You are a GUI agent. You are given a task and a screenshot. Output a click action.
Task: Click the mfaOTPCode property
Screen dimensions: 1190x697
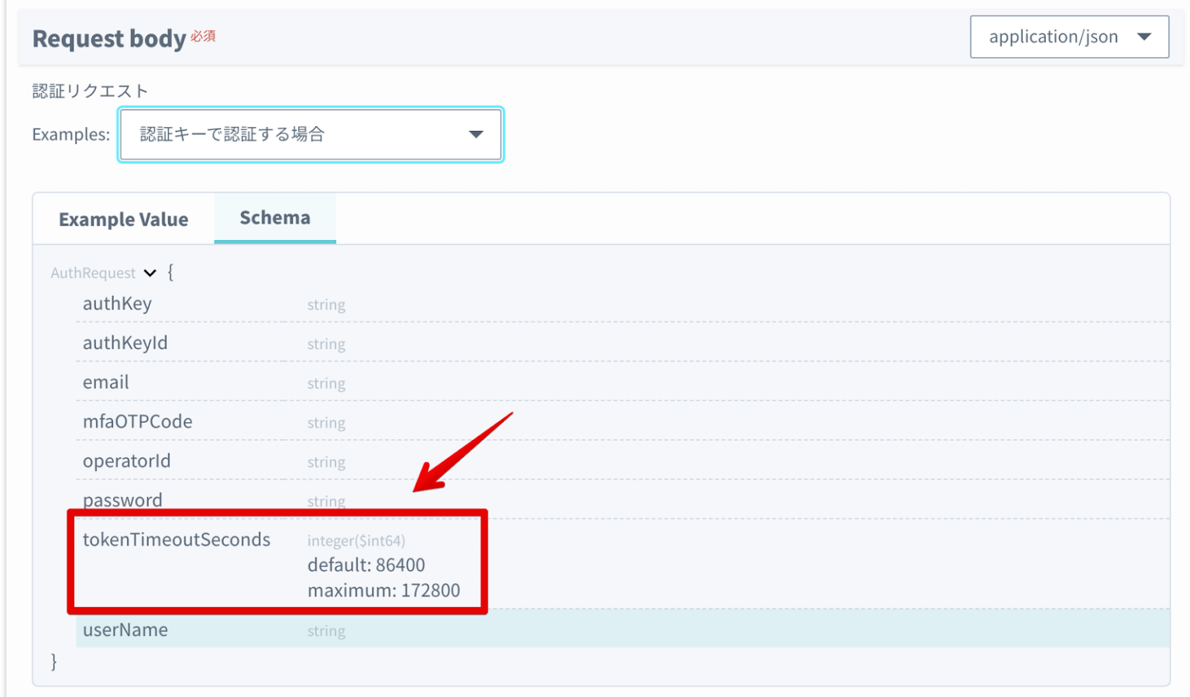pyautogui.click(x=137, y=421)
